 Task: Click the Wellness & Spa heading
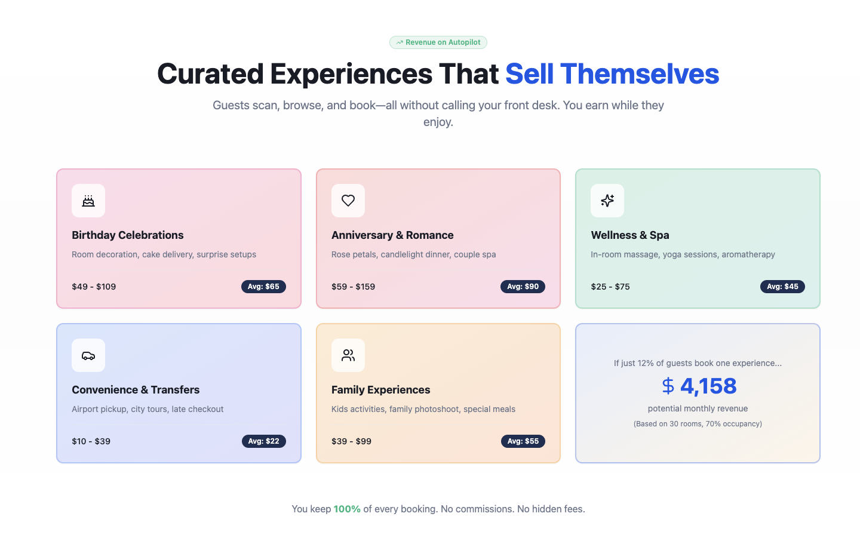coord(630,235)
